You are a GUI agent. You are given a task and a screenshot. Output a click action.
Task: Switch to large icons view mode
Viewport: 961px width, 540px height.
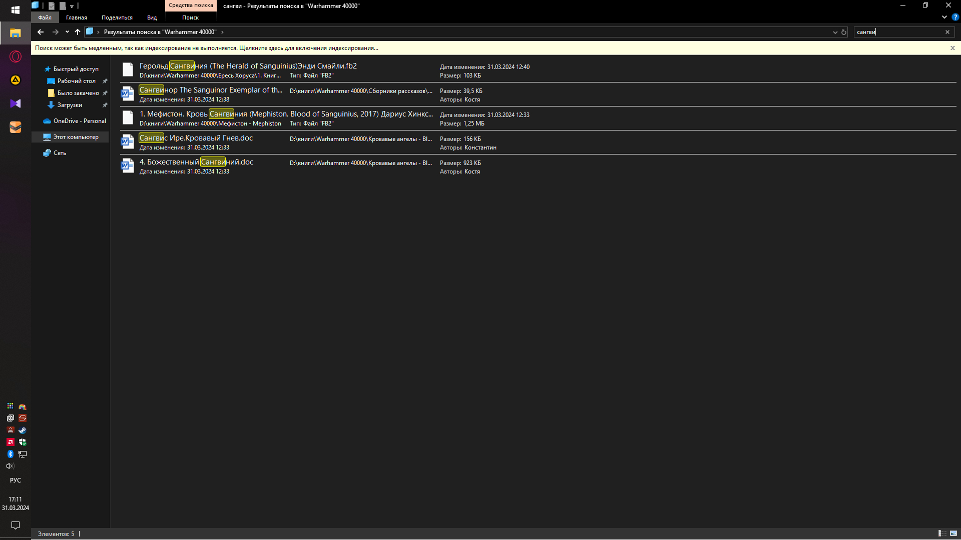point(953,533)
